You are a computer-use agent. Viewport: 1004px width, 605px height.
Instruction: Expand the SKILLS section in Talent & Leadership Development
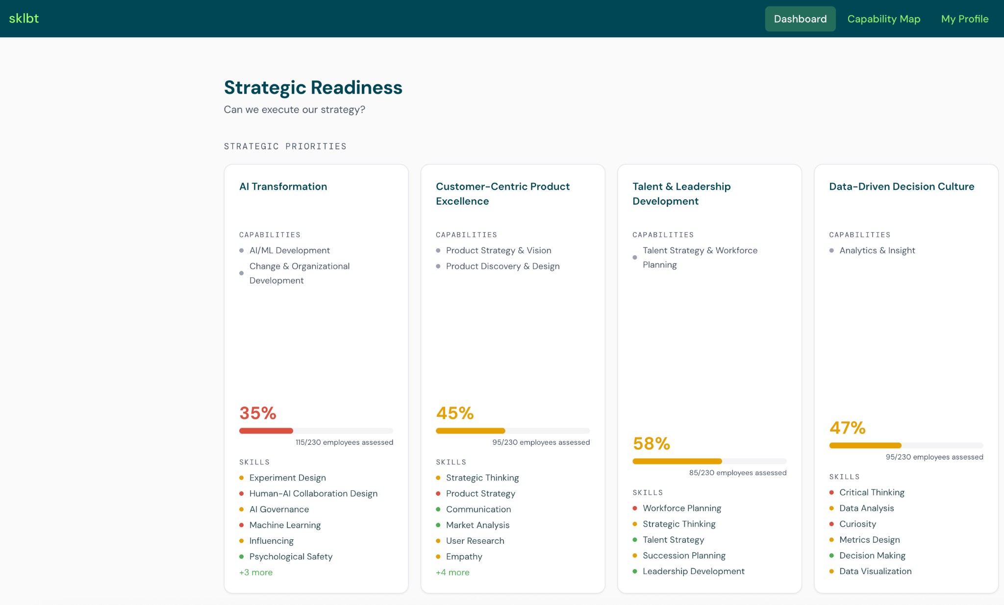648,492
